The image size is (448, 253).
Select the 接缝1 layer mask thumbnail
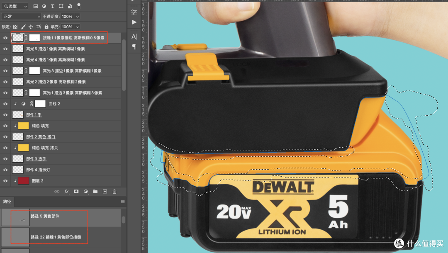coord(34,38)
